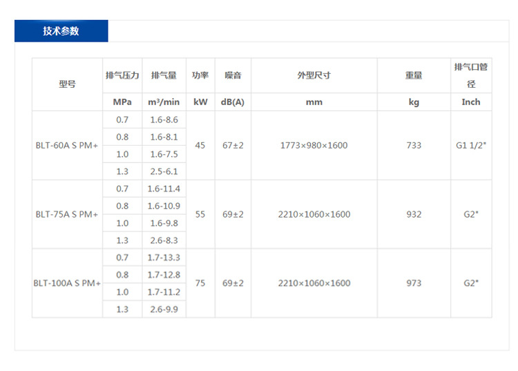518x371 pixels.
Task: Click the 1.6-8.1 air flow value
Action: click(164, 137)
